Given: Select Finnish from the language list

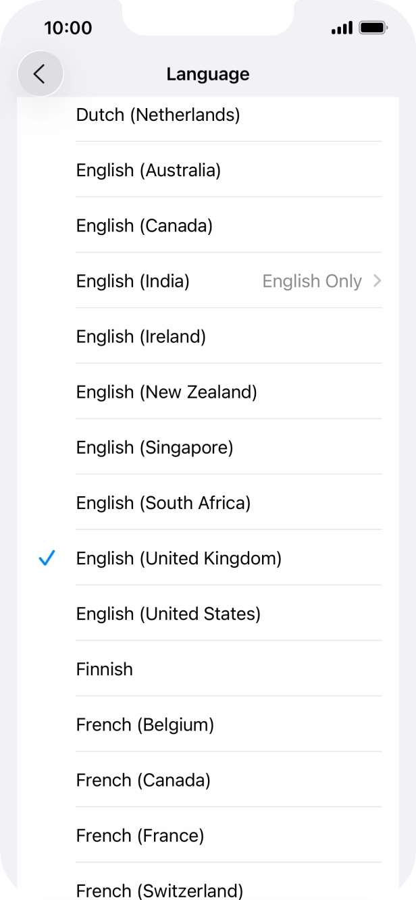Looking at the screenshot, I should (x=104, y=669).
